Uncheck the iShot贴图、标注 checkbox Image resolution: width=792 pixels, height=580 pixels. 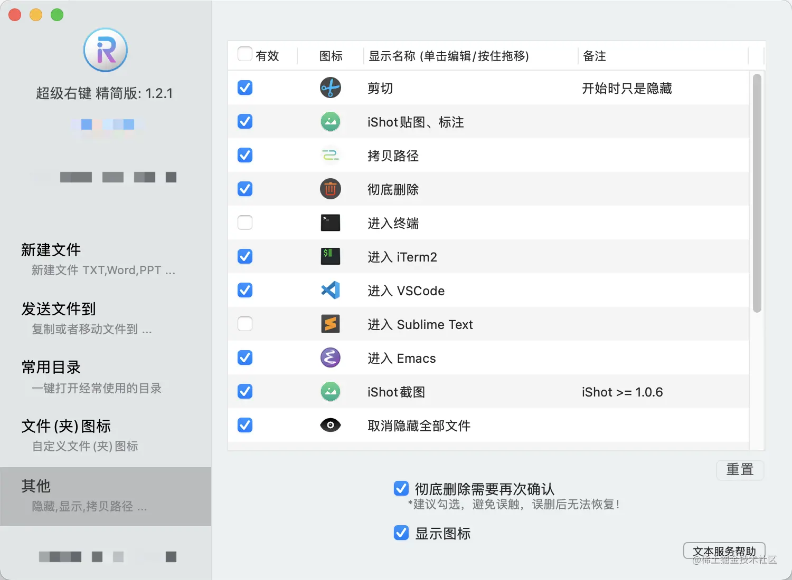point(245,121)
